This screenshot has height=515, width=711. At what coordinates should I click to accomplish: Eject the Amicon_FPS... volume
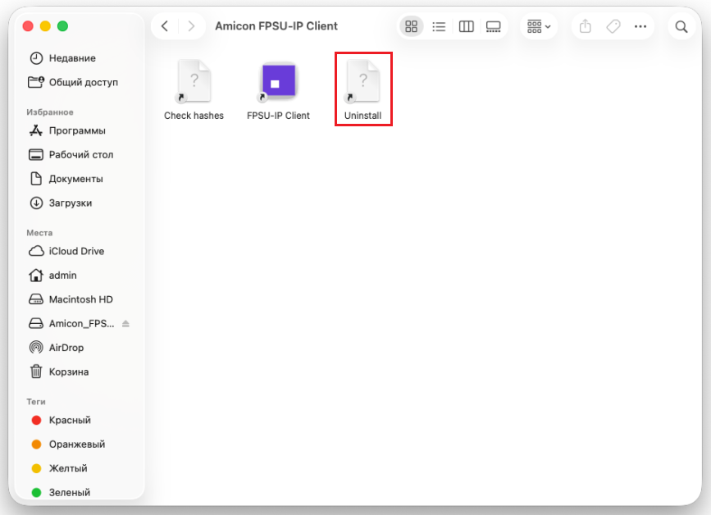pyautogui.click(x=125, y=324)
